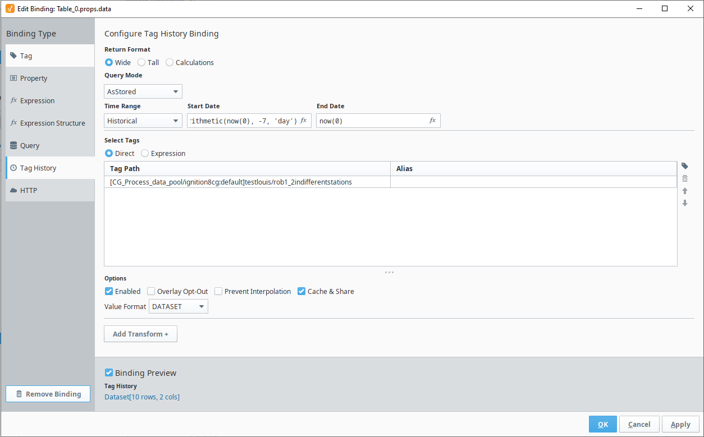The image size is (704, 437).
Task: Click the Ignition app icon in the title bar
Action: pos(10,8)
